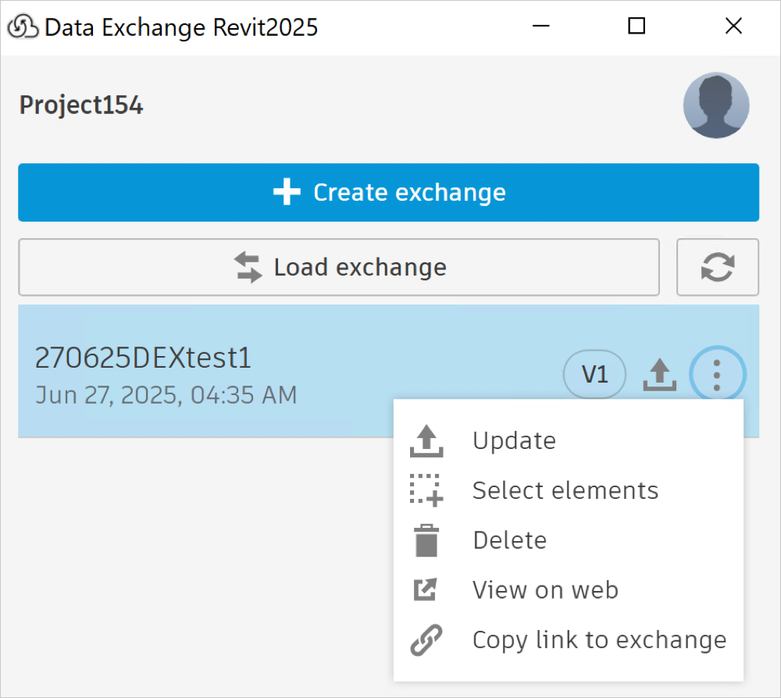Click the Data Exchange cloud logo icon
The height and width of the screenshot is (698, 781).
[23, 27]
